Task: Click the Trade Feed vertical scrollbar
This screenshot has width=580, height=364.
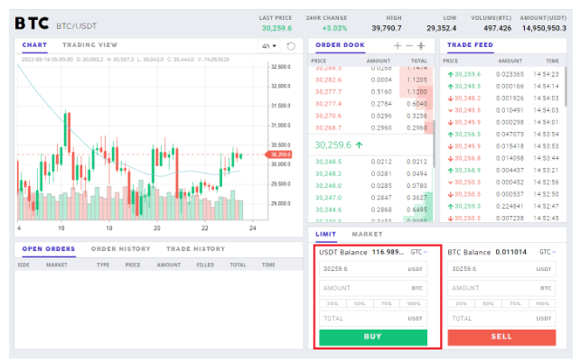Action: click(566, 87)
